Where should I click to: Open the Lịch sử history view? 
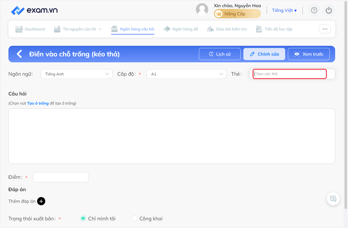click(220, 54)
